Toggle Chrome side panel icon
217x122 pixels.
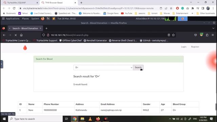coord(203,8)
